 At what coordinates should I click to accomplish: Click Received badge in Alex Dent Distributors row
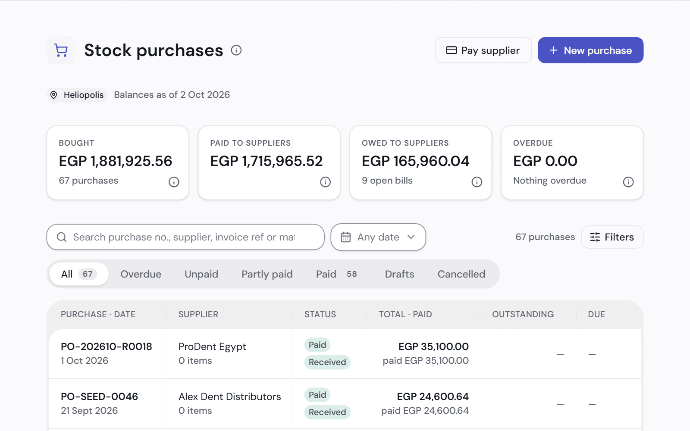[327, 412]
